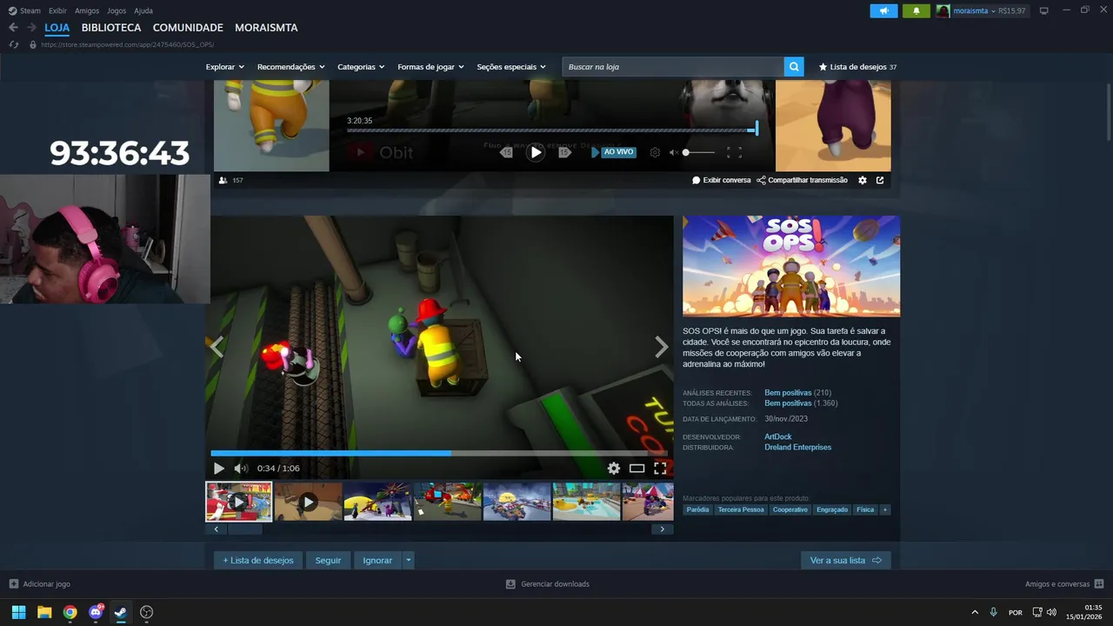Click the forward navigation arrow
The width and height of the screenshot is (1113, 626).
(x=31, y=28)
